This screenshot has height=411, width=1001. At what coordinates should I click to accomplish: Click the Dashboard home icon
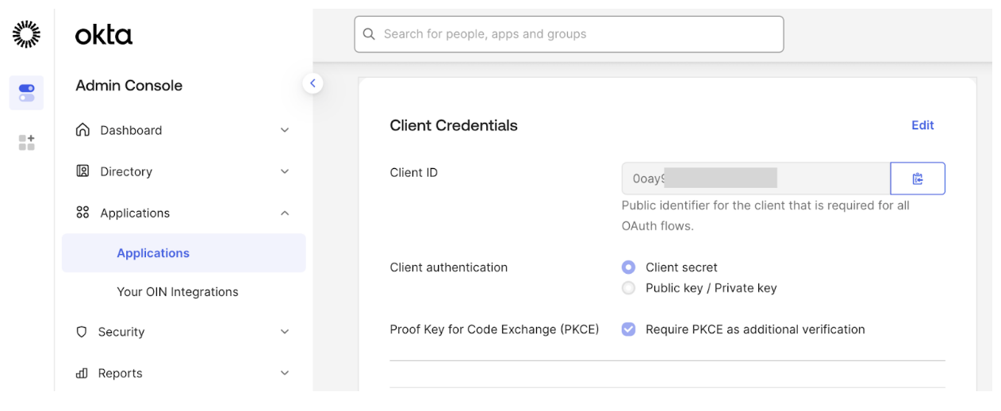point(82,130)
